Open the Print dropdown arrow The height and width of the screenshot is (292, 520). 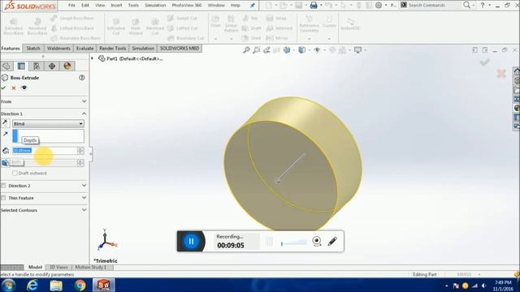[x=321, y=6]
